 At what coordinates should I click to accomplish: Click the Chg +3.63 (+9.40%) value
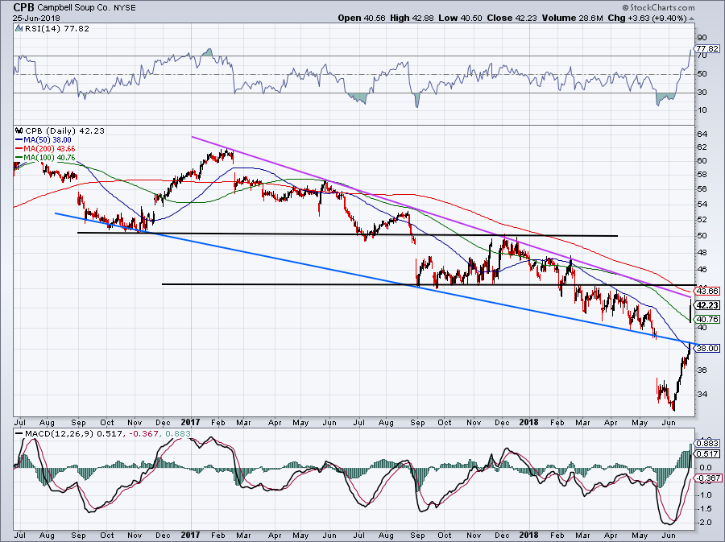[648, 18]
